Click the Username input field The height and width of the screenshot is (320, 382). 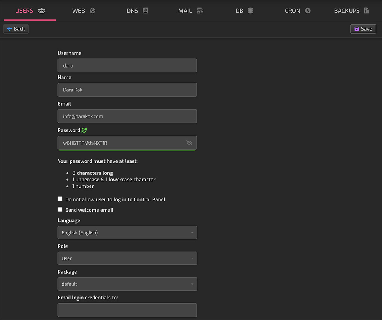pyautogui.click(x=127, y=65)
